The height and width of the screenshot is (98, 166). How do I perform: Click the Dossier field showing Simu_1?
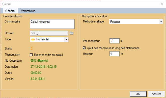coord(49,33)
